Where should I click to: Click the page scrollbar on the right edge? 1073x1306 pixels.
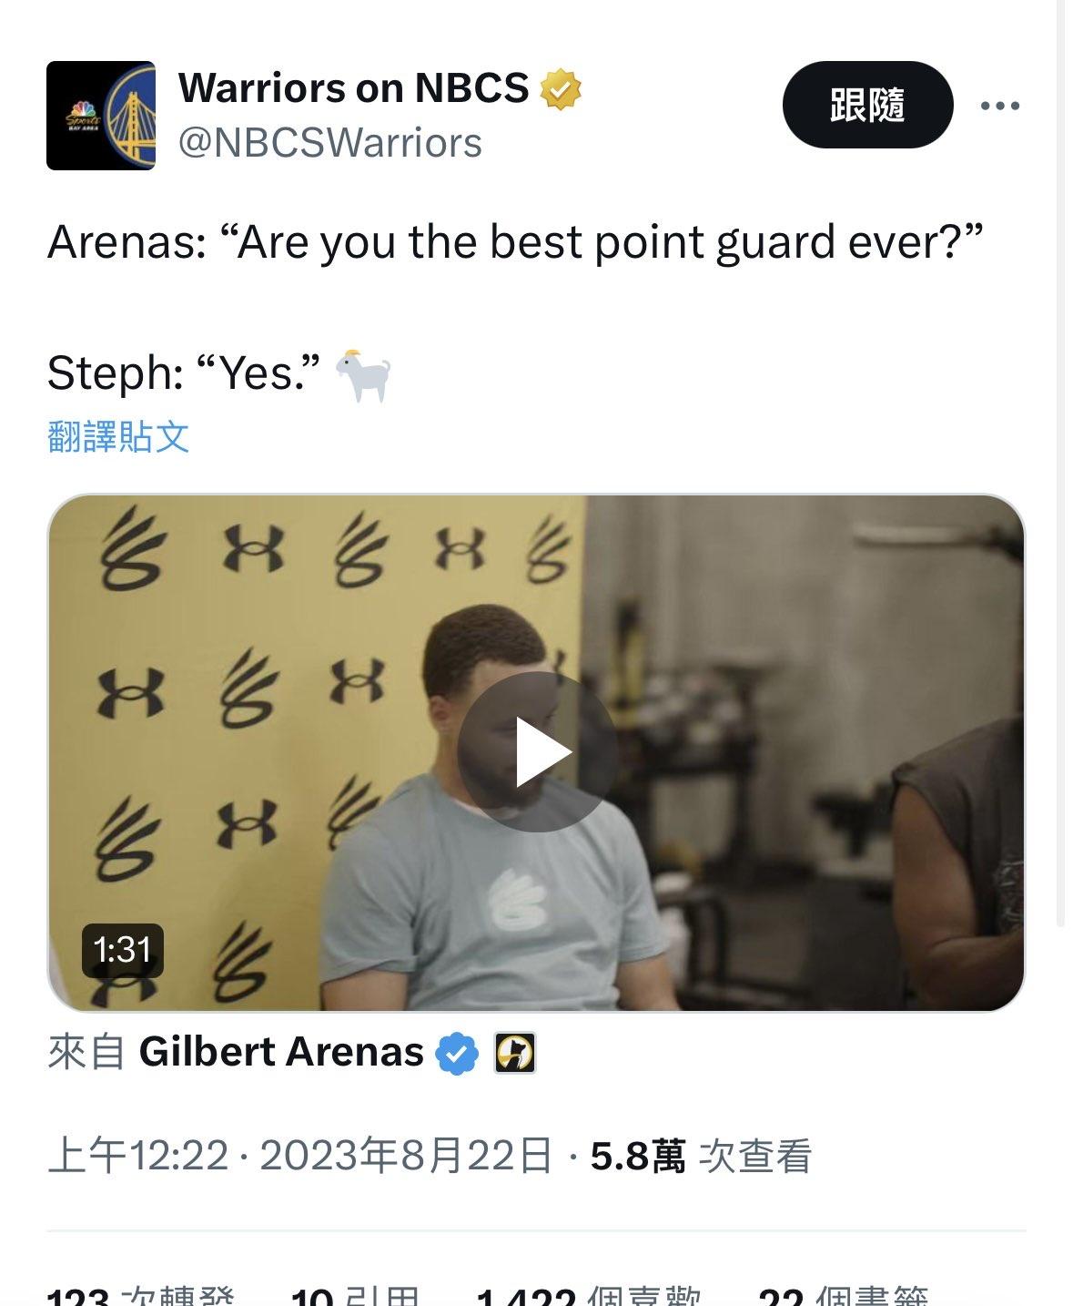(x=1060, y=464)
